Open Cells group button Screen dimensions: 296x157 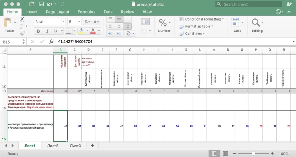[x=237, y=25]
